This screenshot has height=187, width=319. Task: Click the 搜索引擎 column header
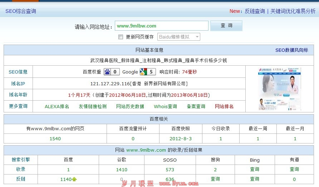21,160
